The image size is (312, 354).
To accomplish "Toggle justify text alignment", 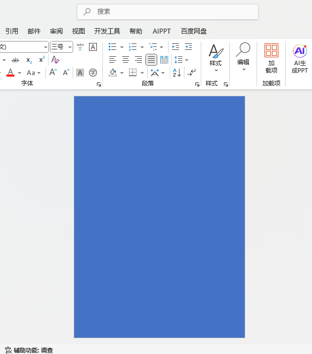I will 151,60.
